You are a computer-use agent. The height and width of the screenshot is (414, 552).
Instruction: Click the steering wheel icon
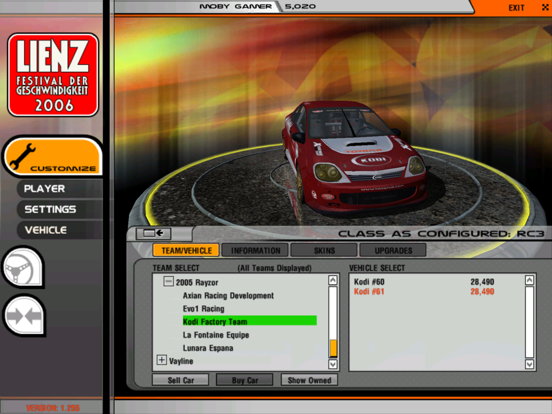24,266
